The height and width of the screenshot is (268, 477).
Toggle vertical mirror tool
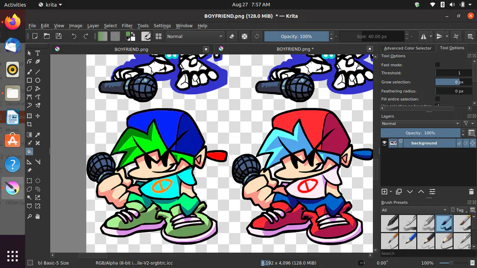coord(439,37)
